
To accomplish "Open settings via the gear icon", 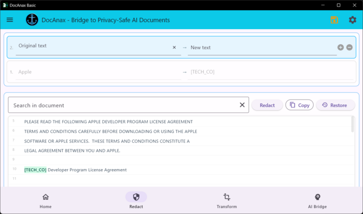I will click(352, 20).
